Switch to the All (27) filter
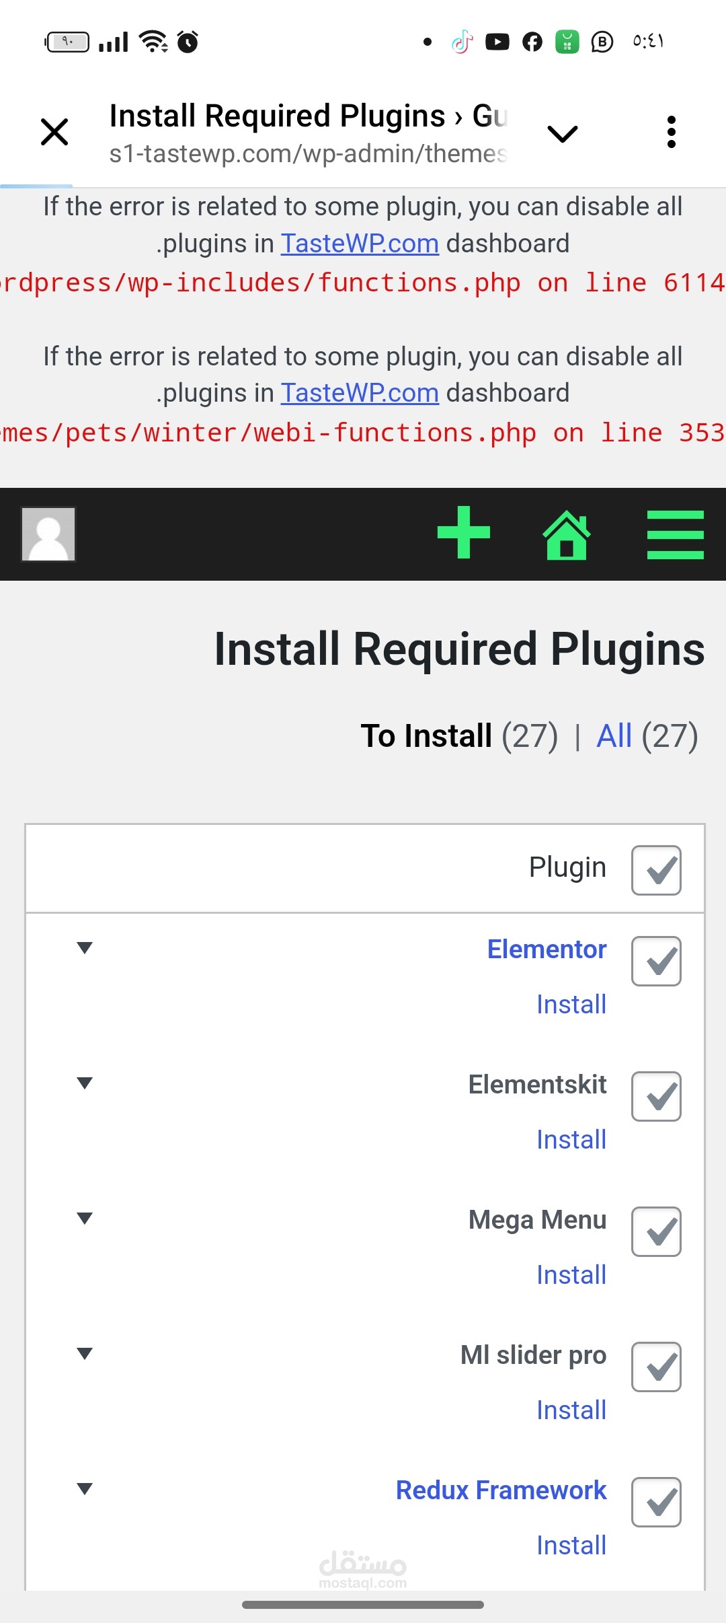 coord(614,735)
